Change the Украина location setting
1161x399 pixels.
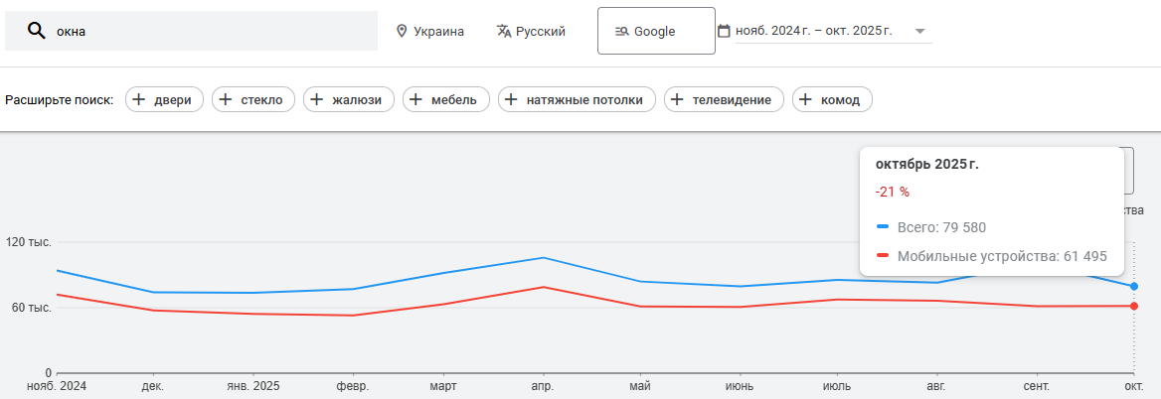438,31
